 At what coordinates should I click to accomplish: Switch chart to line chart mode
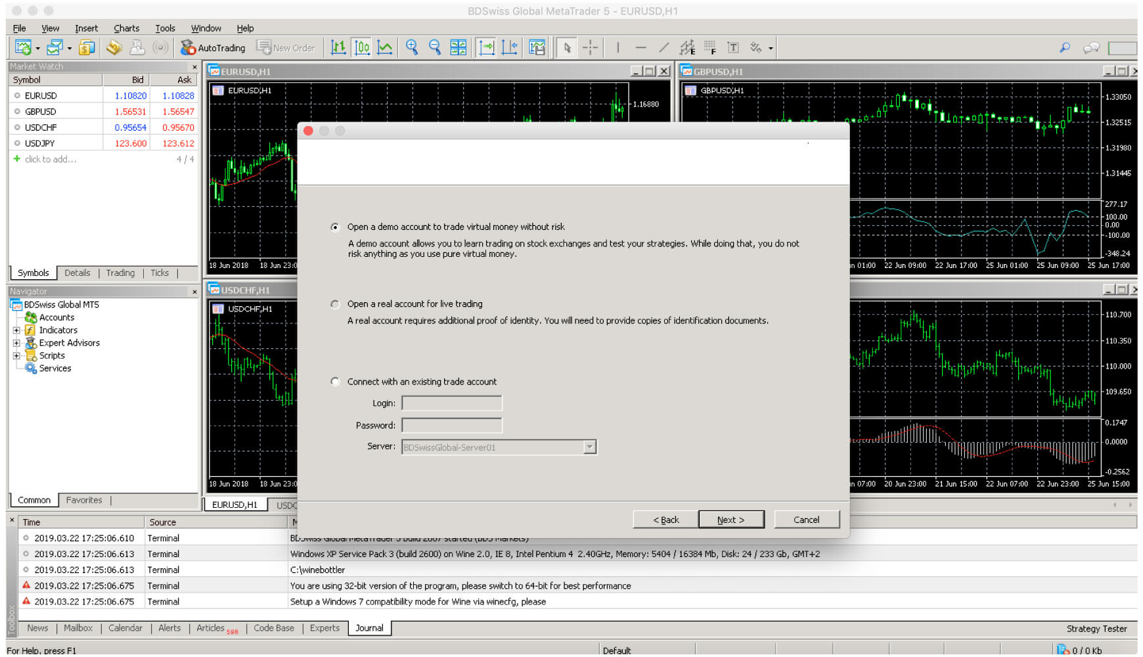tap(385, 47)
